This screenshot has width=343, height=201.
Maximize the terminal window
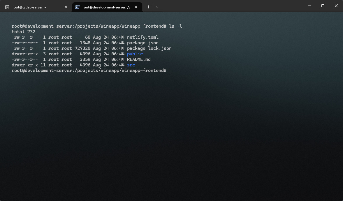[323, 6]
